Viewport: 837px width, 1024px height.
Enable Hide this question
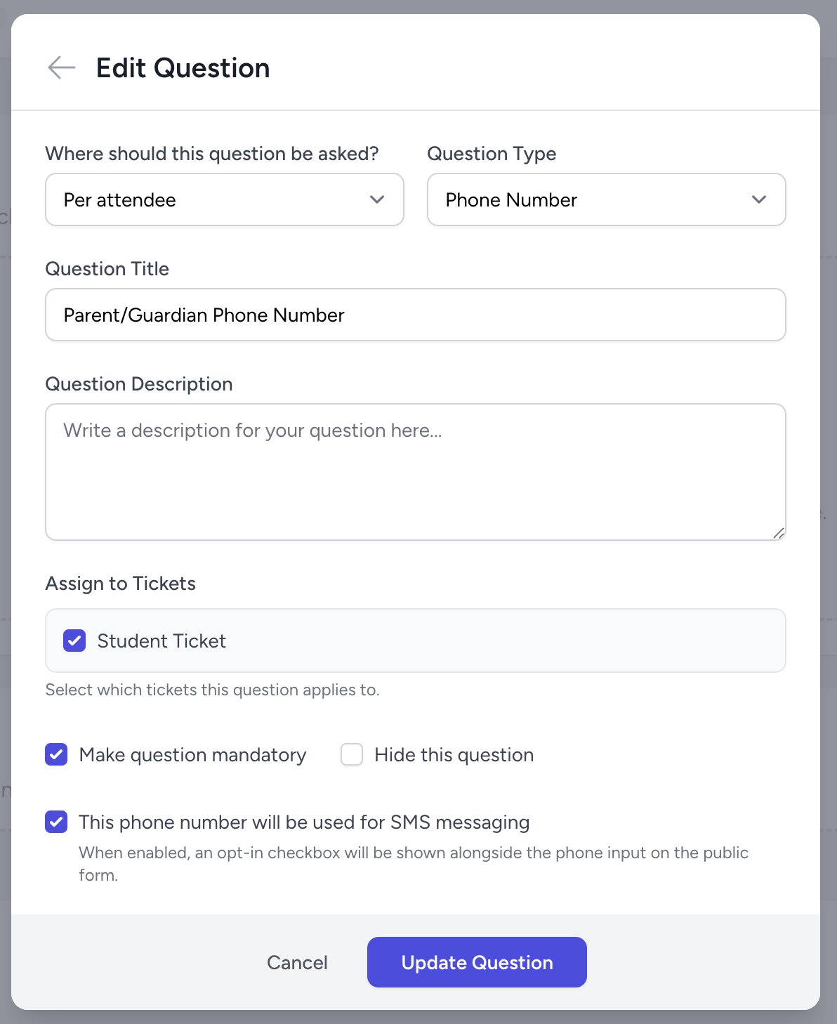click(351, 754)
